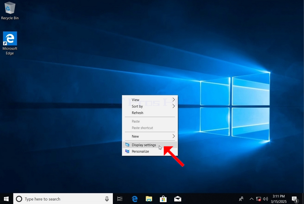304x204 pixels.
Task: Open the Mail app taskbar icon
Action: [178, 199]
